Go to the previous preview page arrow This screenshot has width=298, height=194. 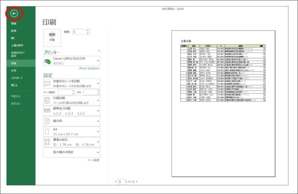116,182
